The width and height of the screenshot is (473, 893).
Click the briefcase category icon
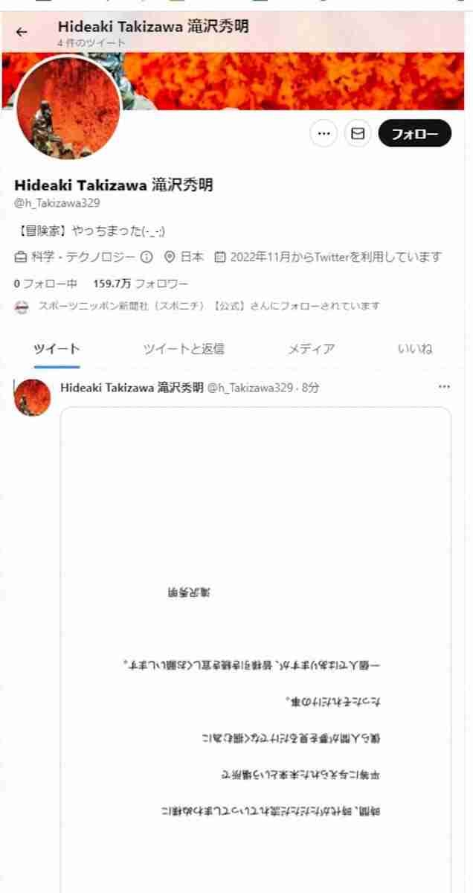[x=21, y=257]
